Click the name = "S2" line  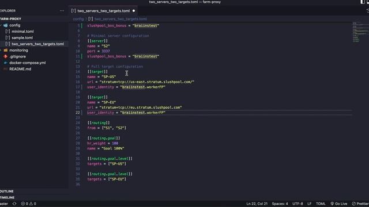pyautogui.click(x=99, y=46)
